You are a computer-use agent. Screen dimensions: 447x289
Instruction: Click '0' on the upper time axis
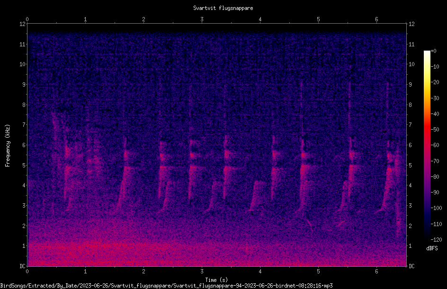coord(27,19)
